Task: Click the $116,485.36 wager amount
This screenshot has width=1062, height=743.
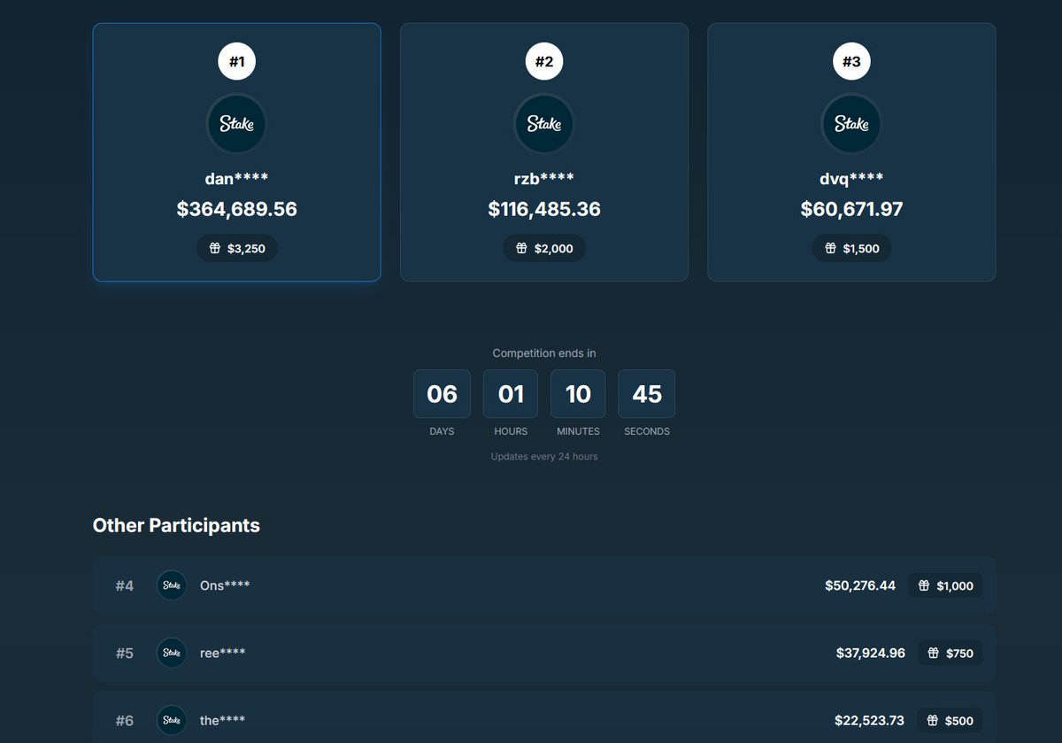Action: (544, 210)
